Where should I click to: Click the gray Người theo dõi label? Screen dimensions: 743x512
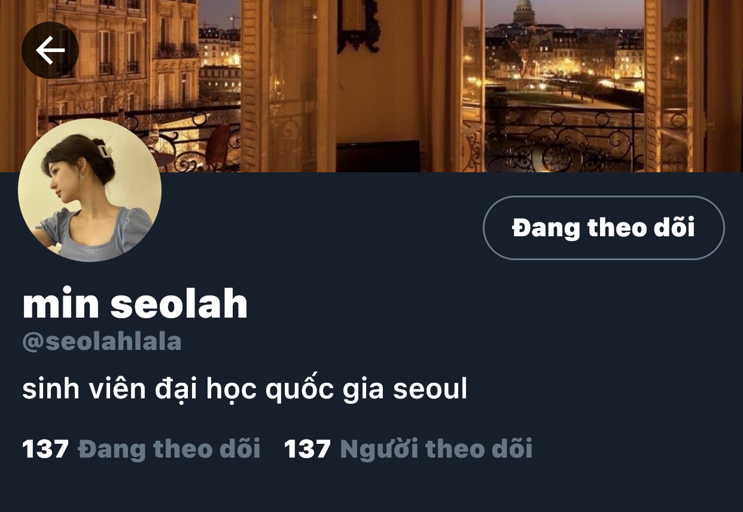436,449
